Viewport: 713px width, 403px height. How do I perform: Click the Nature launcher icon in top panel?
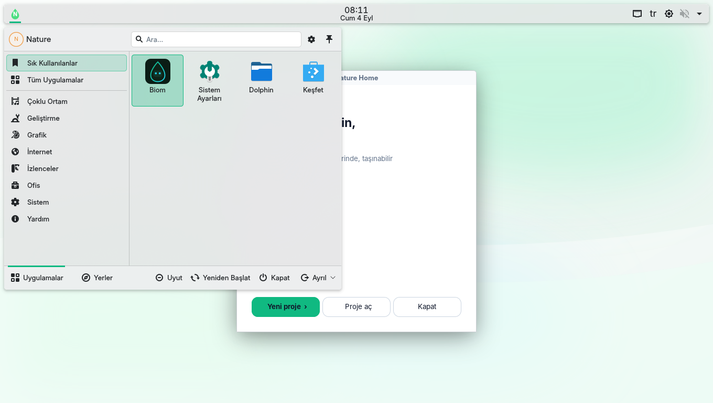(15, 14)
